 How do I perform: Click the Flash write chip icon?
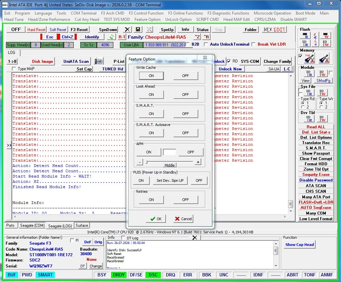pyautogui.click(x=325, y=35)
